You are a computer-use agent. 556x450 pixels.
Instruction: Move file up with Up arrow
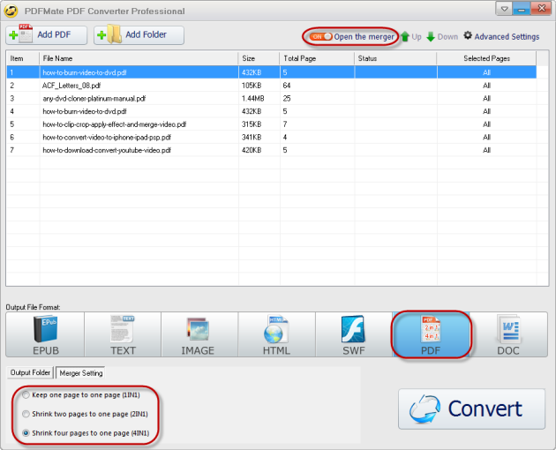411,36
